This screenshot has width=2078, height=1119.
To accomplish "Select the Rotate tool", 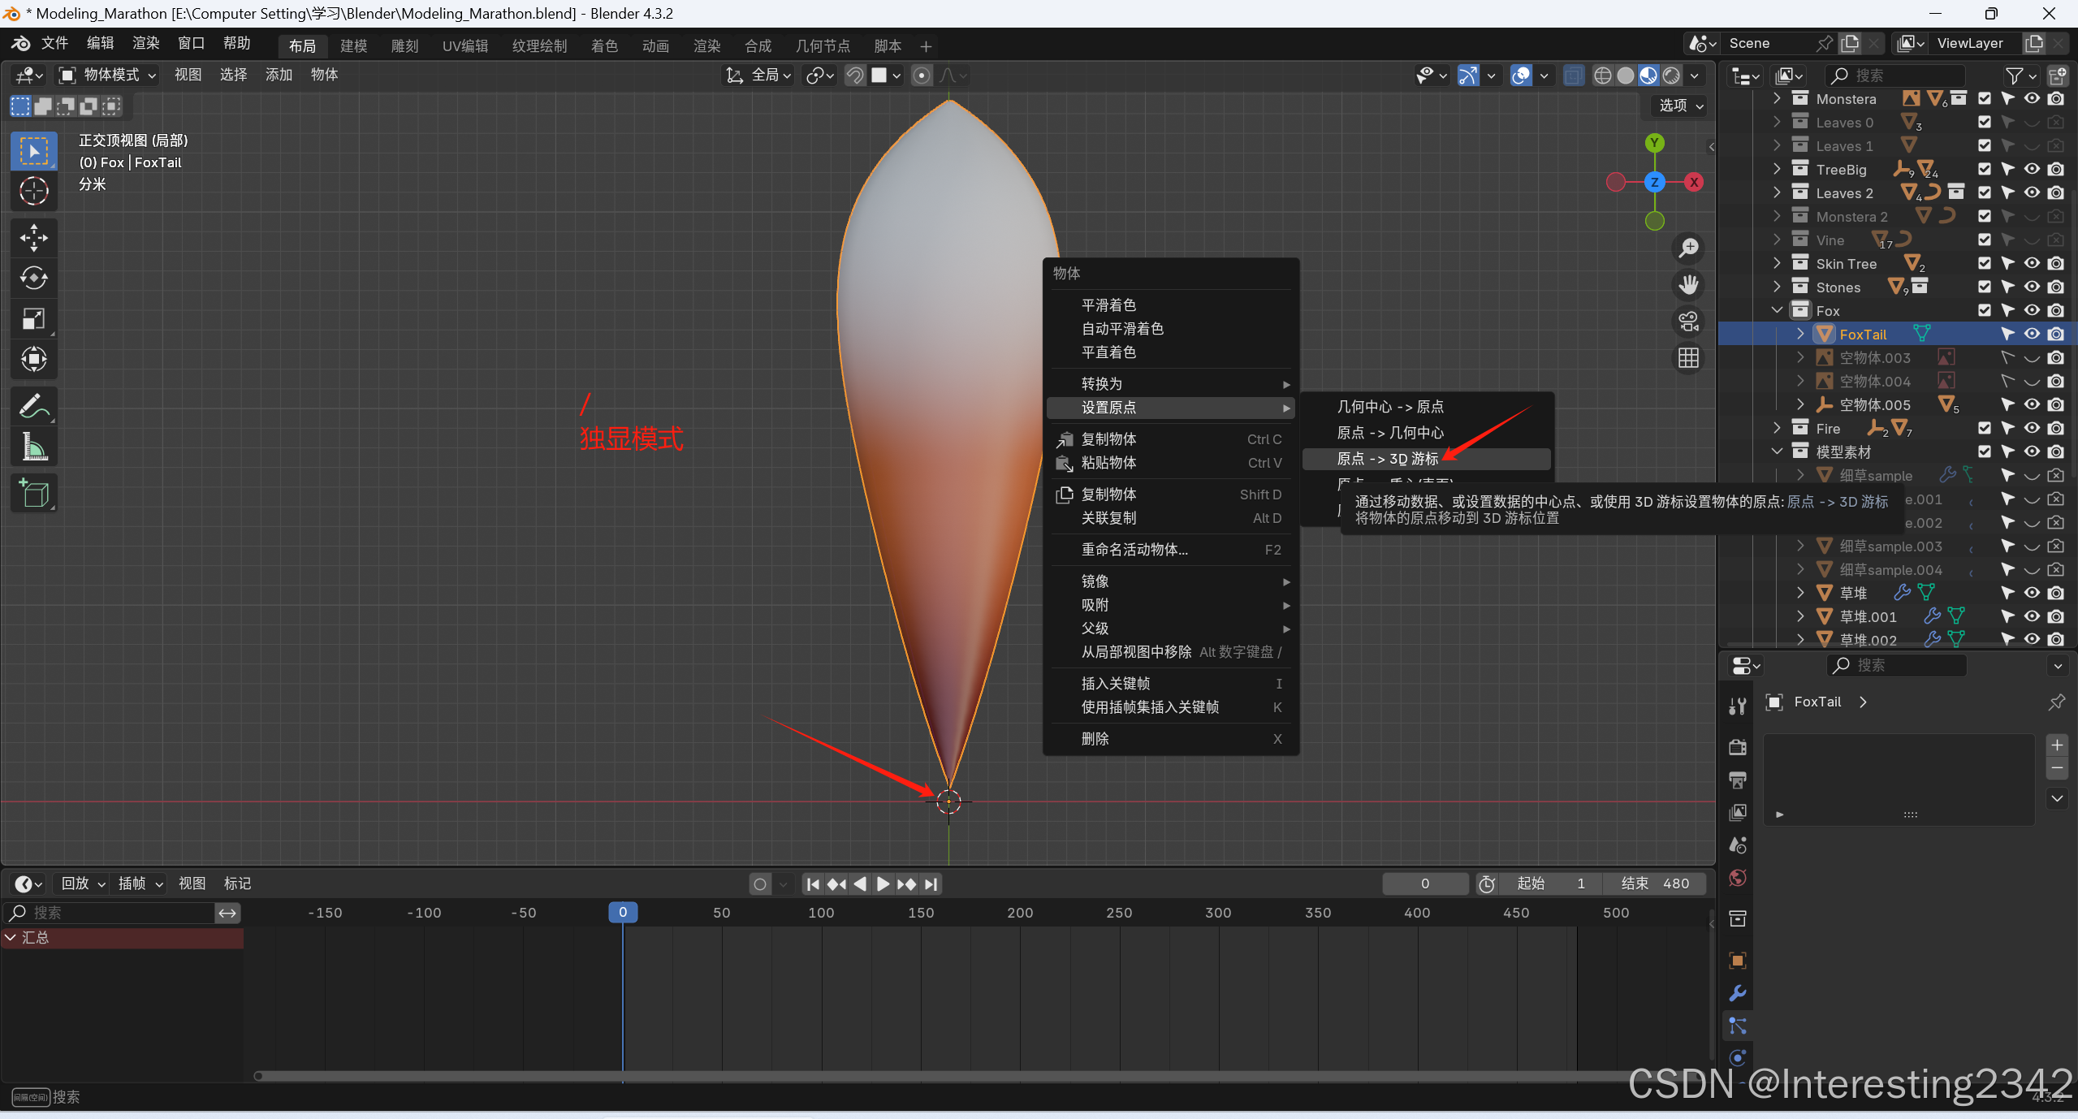I will click(x=33, y=278).
